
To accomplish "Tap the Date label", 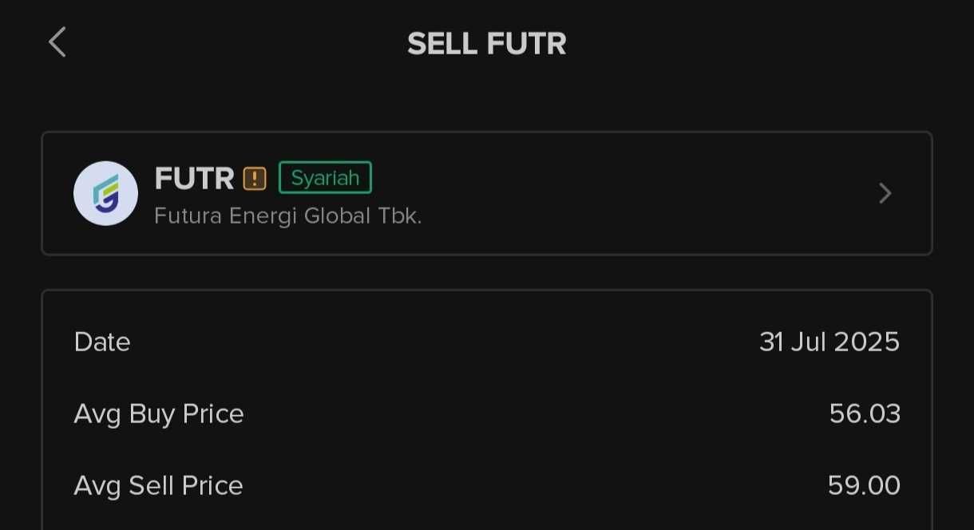I will click(102, 342).
